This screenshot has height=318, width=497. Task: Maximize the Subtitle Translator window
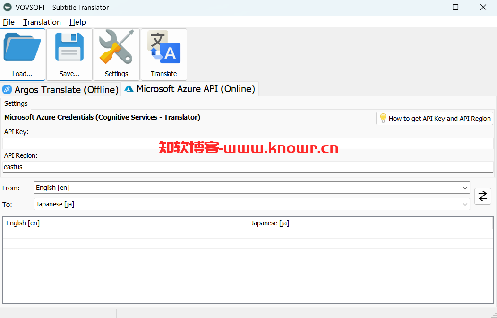(455, 7)
